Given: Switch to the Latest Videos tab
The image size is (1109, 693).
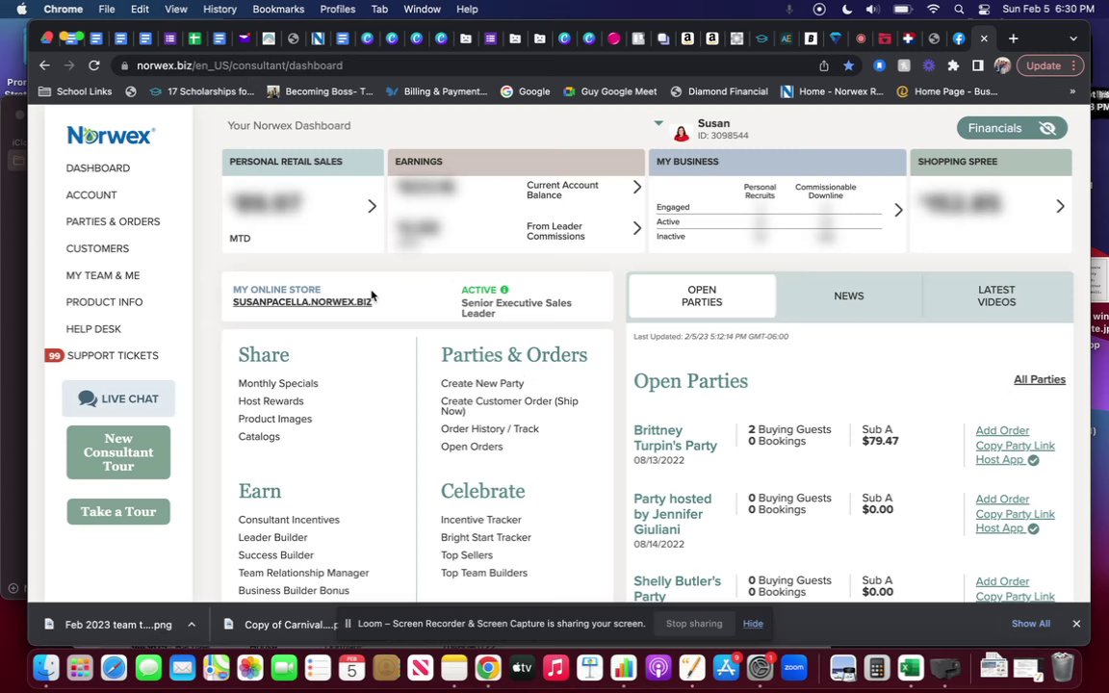Looking at the screenshot, I should pyautogui.click(x=996, y=295).
